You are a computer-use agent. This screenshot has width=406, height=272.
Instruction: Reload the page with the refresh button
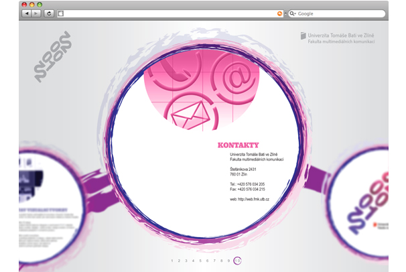(x=49, y=13)
